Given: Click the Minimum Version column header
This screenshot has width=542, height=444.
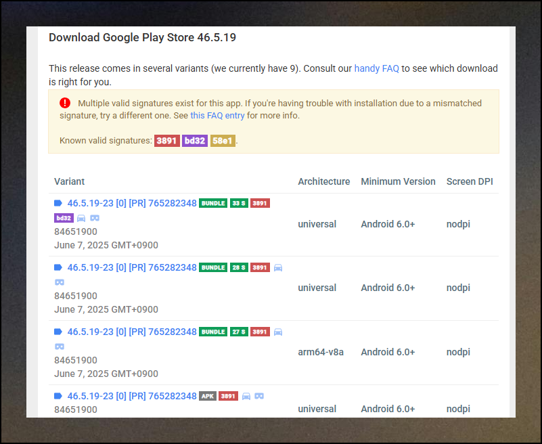Looking at the screenshot, I should 398,181.
